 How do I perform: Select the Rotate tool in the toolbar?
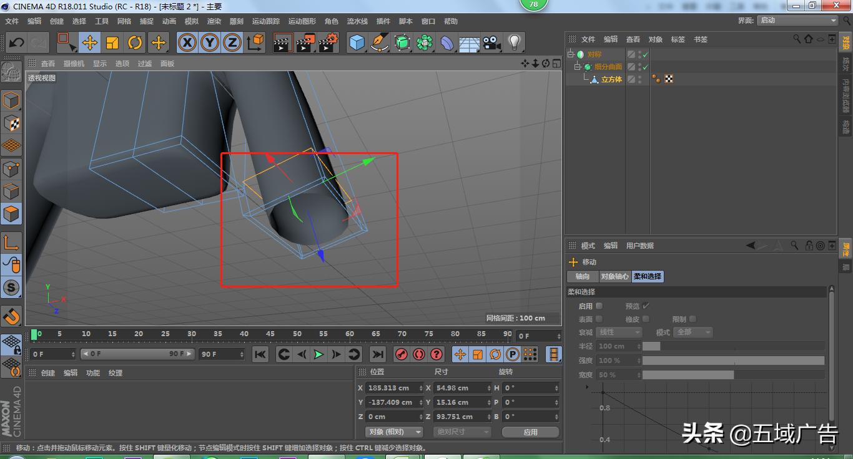(x=136, y=42)
